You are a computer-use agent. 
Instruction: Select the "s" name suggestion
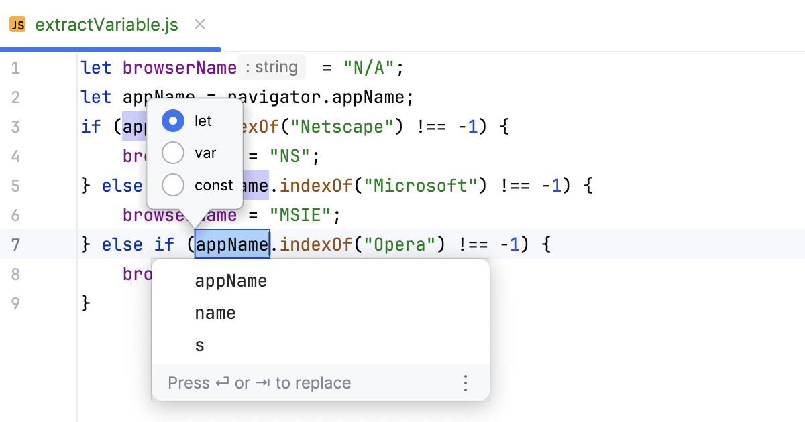199,345
